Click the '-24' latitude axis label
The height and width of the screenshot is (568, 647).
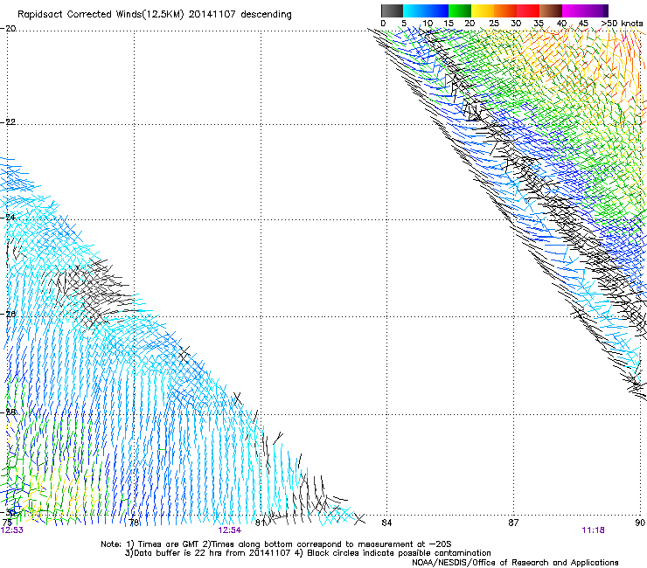point(9,218)
